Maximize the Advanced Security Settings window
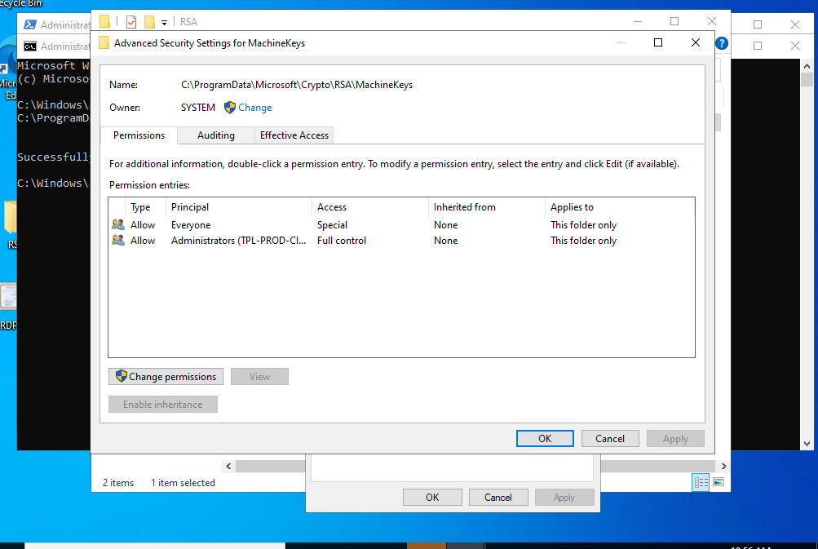The width and height of the screenshot is (818, 549). click(658, 42)
